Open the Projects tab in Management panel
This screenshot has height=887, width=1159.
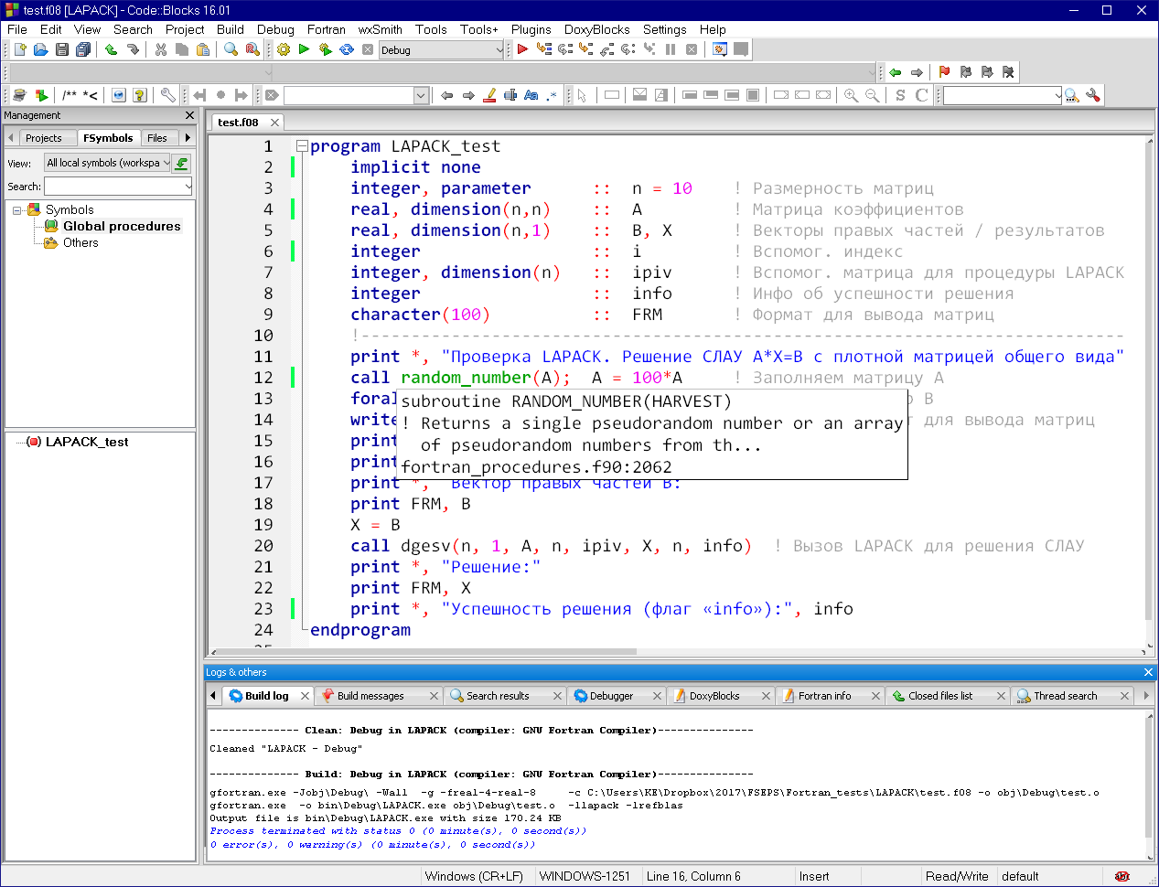pos(43,138)
